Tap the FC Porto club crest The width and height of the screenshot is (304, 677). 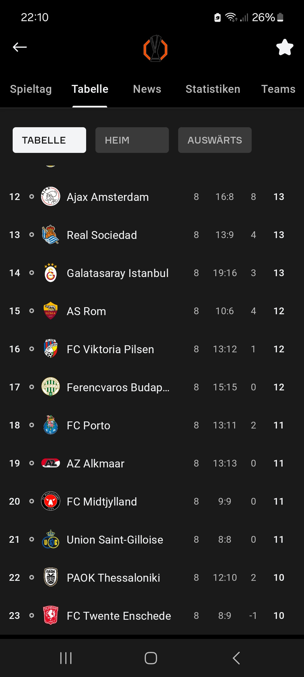51,425
